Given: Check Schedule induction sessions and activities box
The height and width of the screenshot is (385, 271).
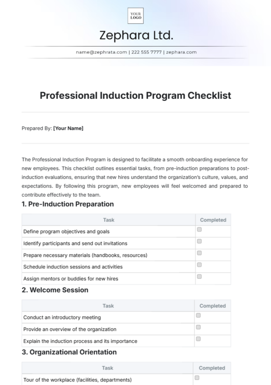Looking at the screenshot, I should tap(199, 265).
